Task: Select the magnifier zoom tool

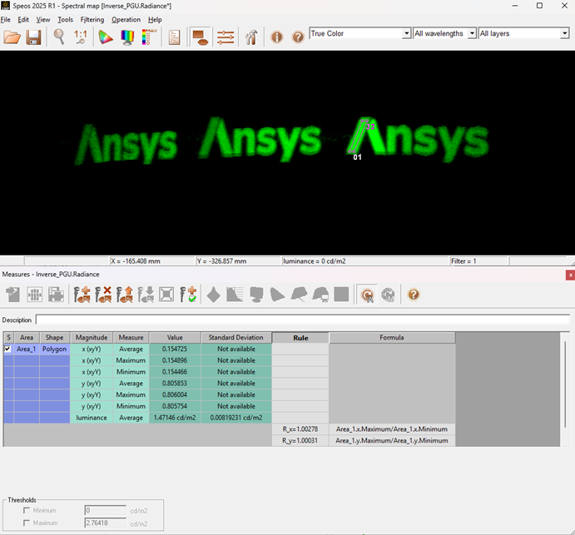Action: click(59, 37)
